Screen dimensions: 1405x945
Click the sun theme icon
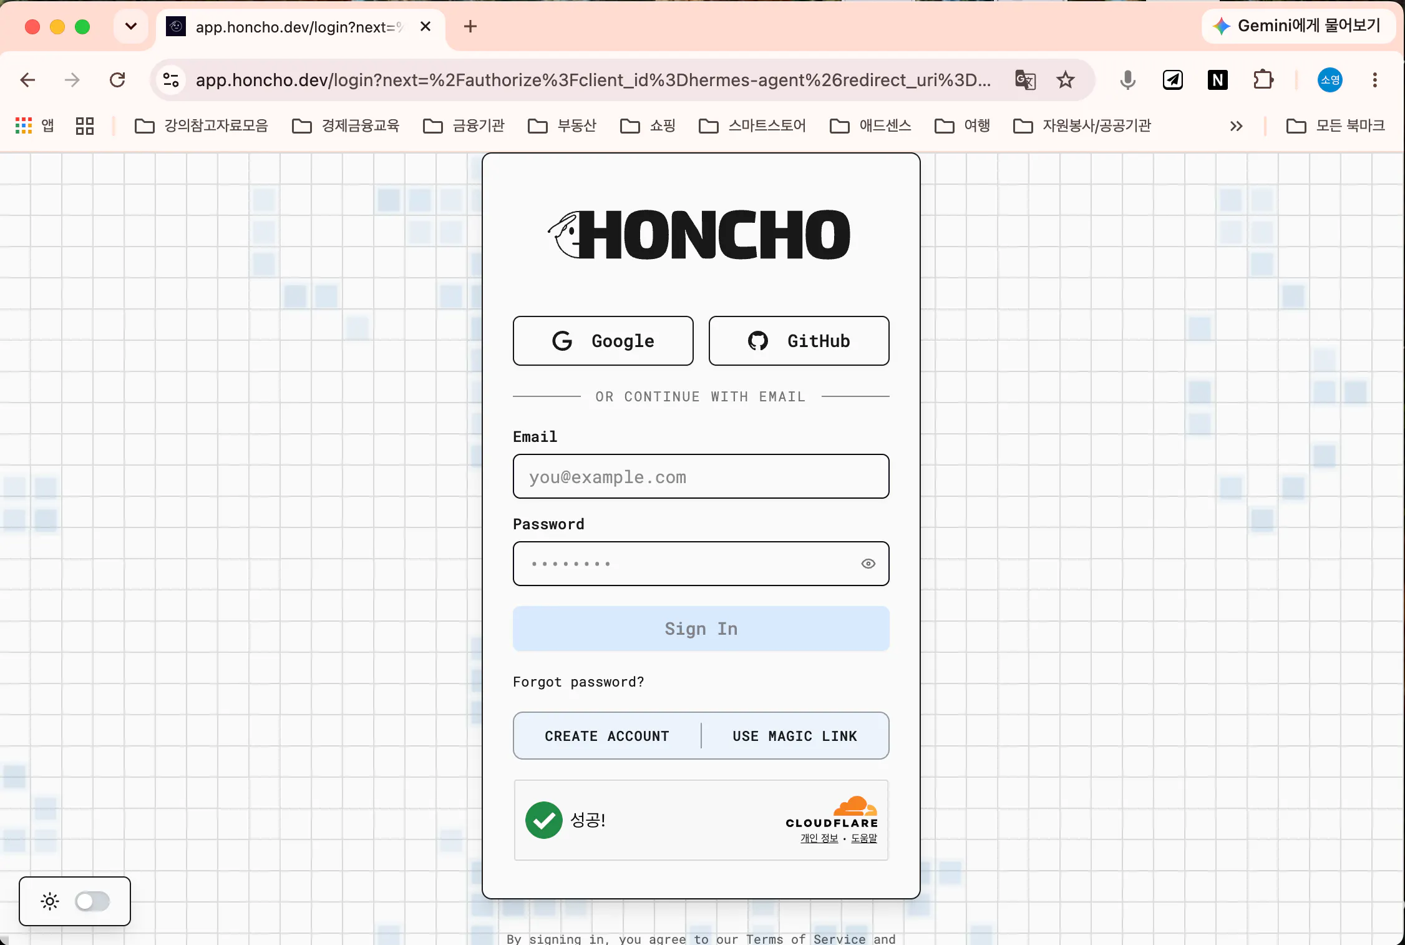(50, 901)
